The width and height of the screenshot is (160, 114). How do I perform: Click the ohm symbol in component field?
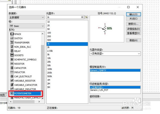coord(82,17)
